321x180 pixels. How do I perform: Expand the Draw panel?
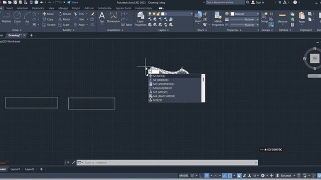(x=17, y=30)
